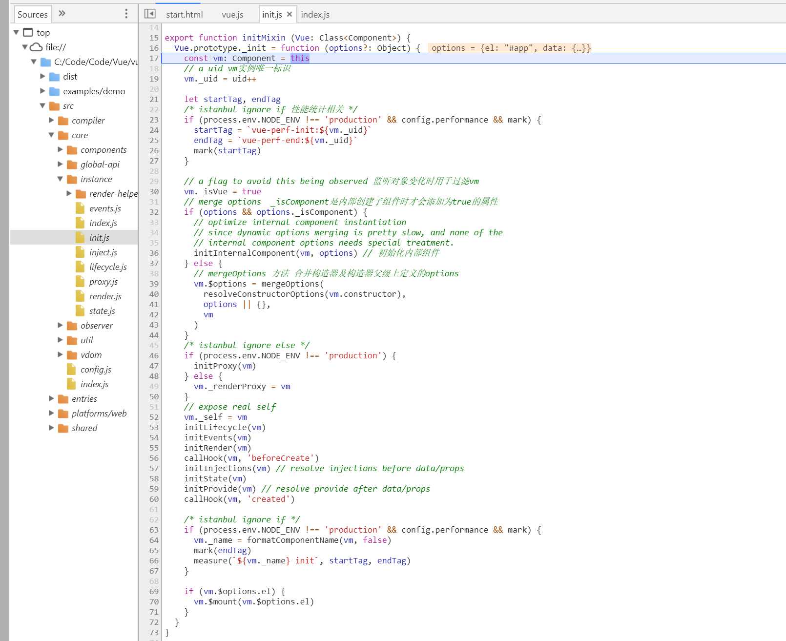This screenshot has height=641, width=786.
Task: Expand the util folder
Action: point(60,340)
